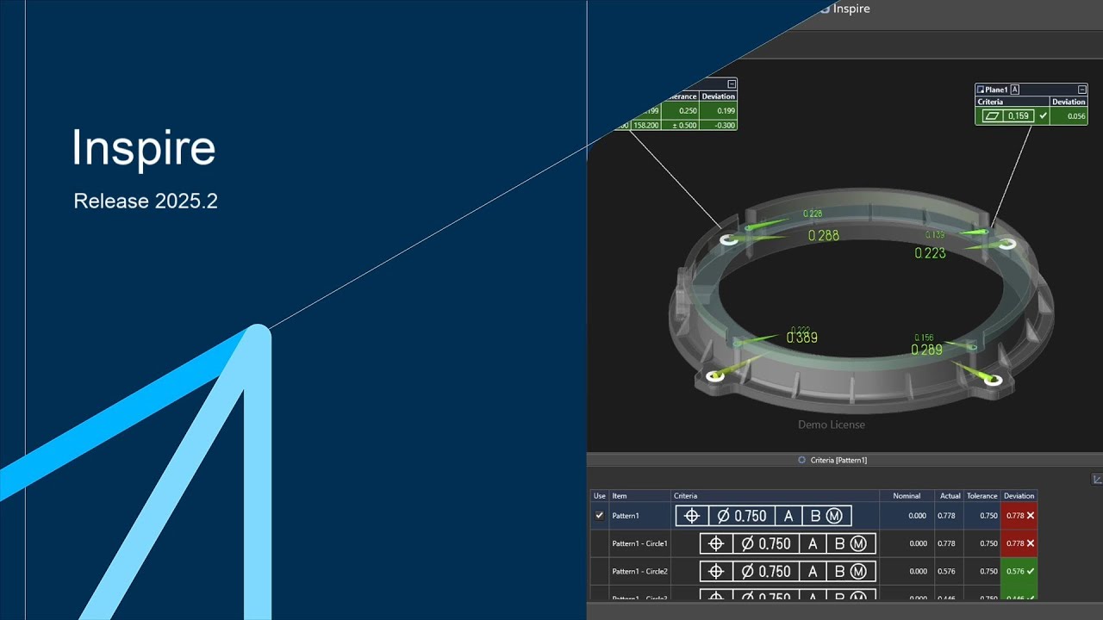
Task: Click the 0.289 deviation label on the model
Action: coord(927,350)
